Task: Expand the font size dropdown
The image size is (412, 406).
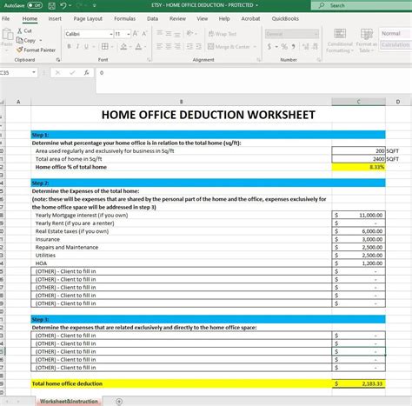Action: tap(129, 34)
